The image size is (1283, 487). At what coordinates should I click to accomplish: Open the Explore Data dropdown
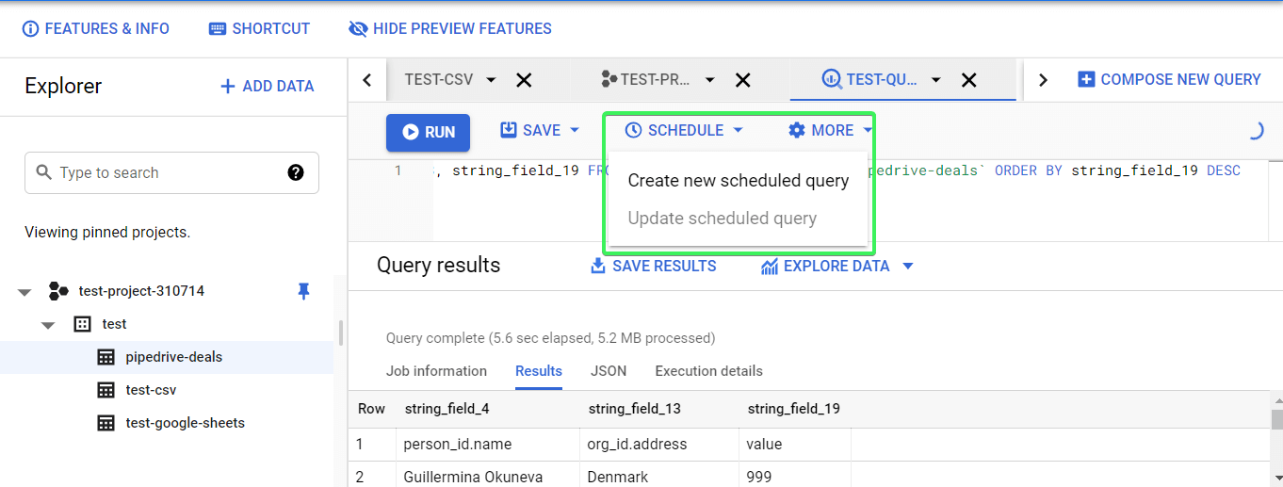[x=837, y=267]
